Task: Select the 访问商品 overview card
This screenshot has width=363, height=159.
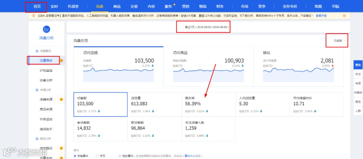Action: click(208, 66)
